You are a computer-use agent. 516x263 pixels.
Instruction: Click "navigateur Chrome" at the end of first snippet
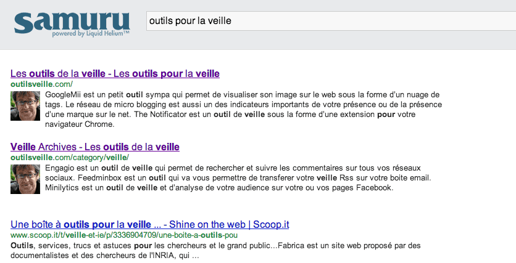click(80, 124)
